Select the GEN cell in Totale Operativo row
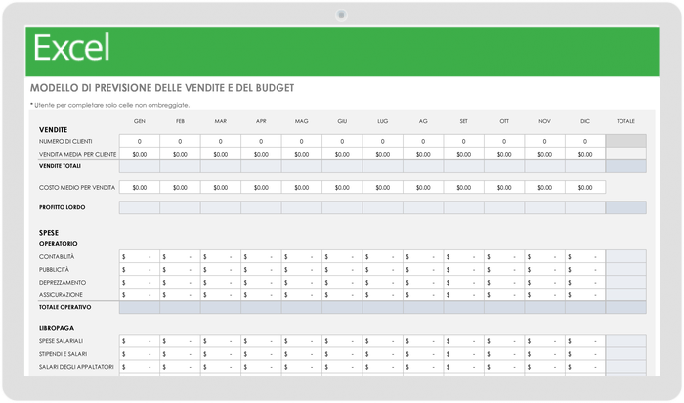This screenshot has width=684, height=403. point(140,307)
